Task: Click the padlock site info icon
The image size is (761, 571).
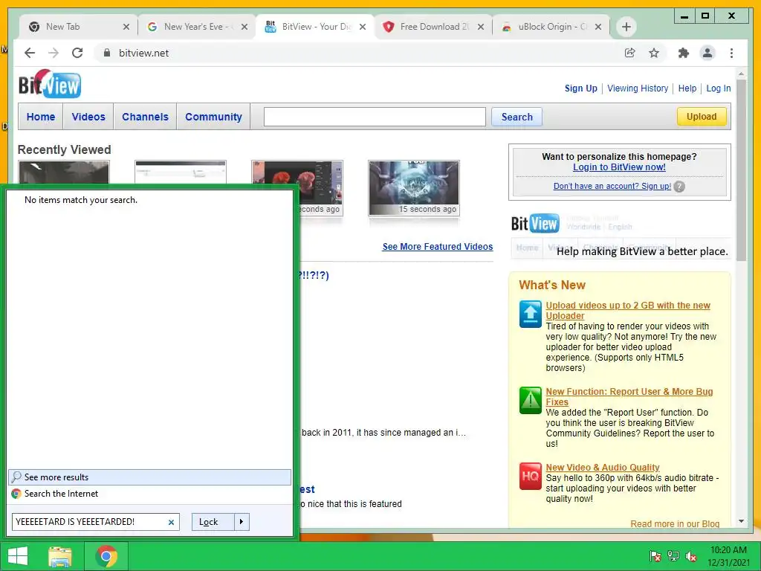Action: (107, 53)
